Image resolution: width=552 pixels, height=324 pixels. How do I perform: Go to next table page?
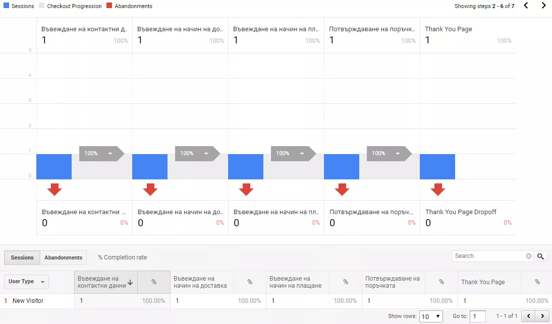(542, 316)
